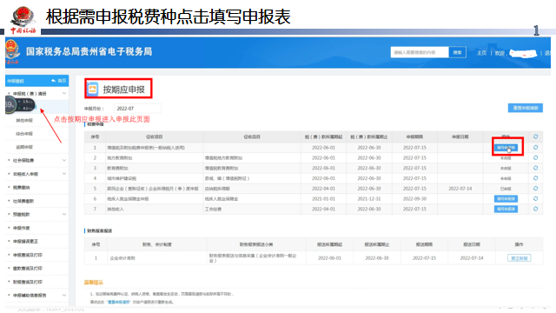Click the 申报期限 column header
Viewport: 556px width, 313px height.
(x=414, y=137)
